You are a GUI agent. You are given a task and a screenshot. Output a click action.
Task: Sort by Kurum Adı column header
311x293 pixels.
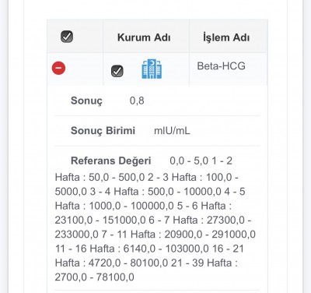[x=144, y=37]
